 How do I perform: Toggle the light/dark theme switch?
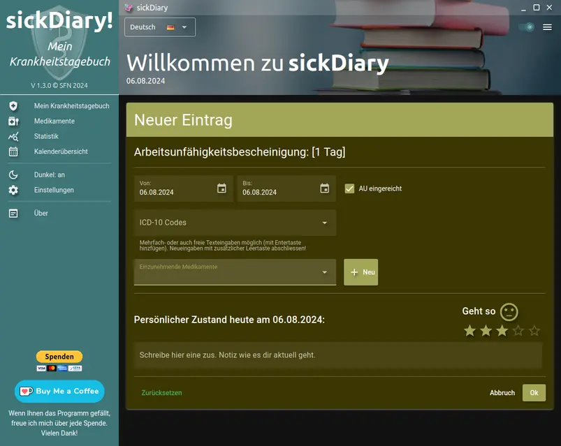(527, 27)
